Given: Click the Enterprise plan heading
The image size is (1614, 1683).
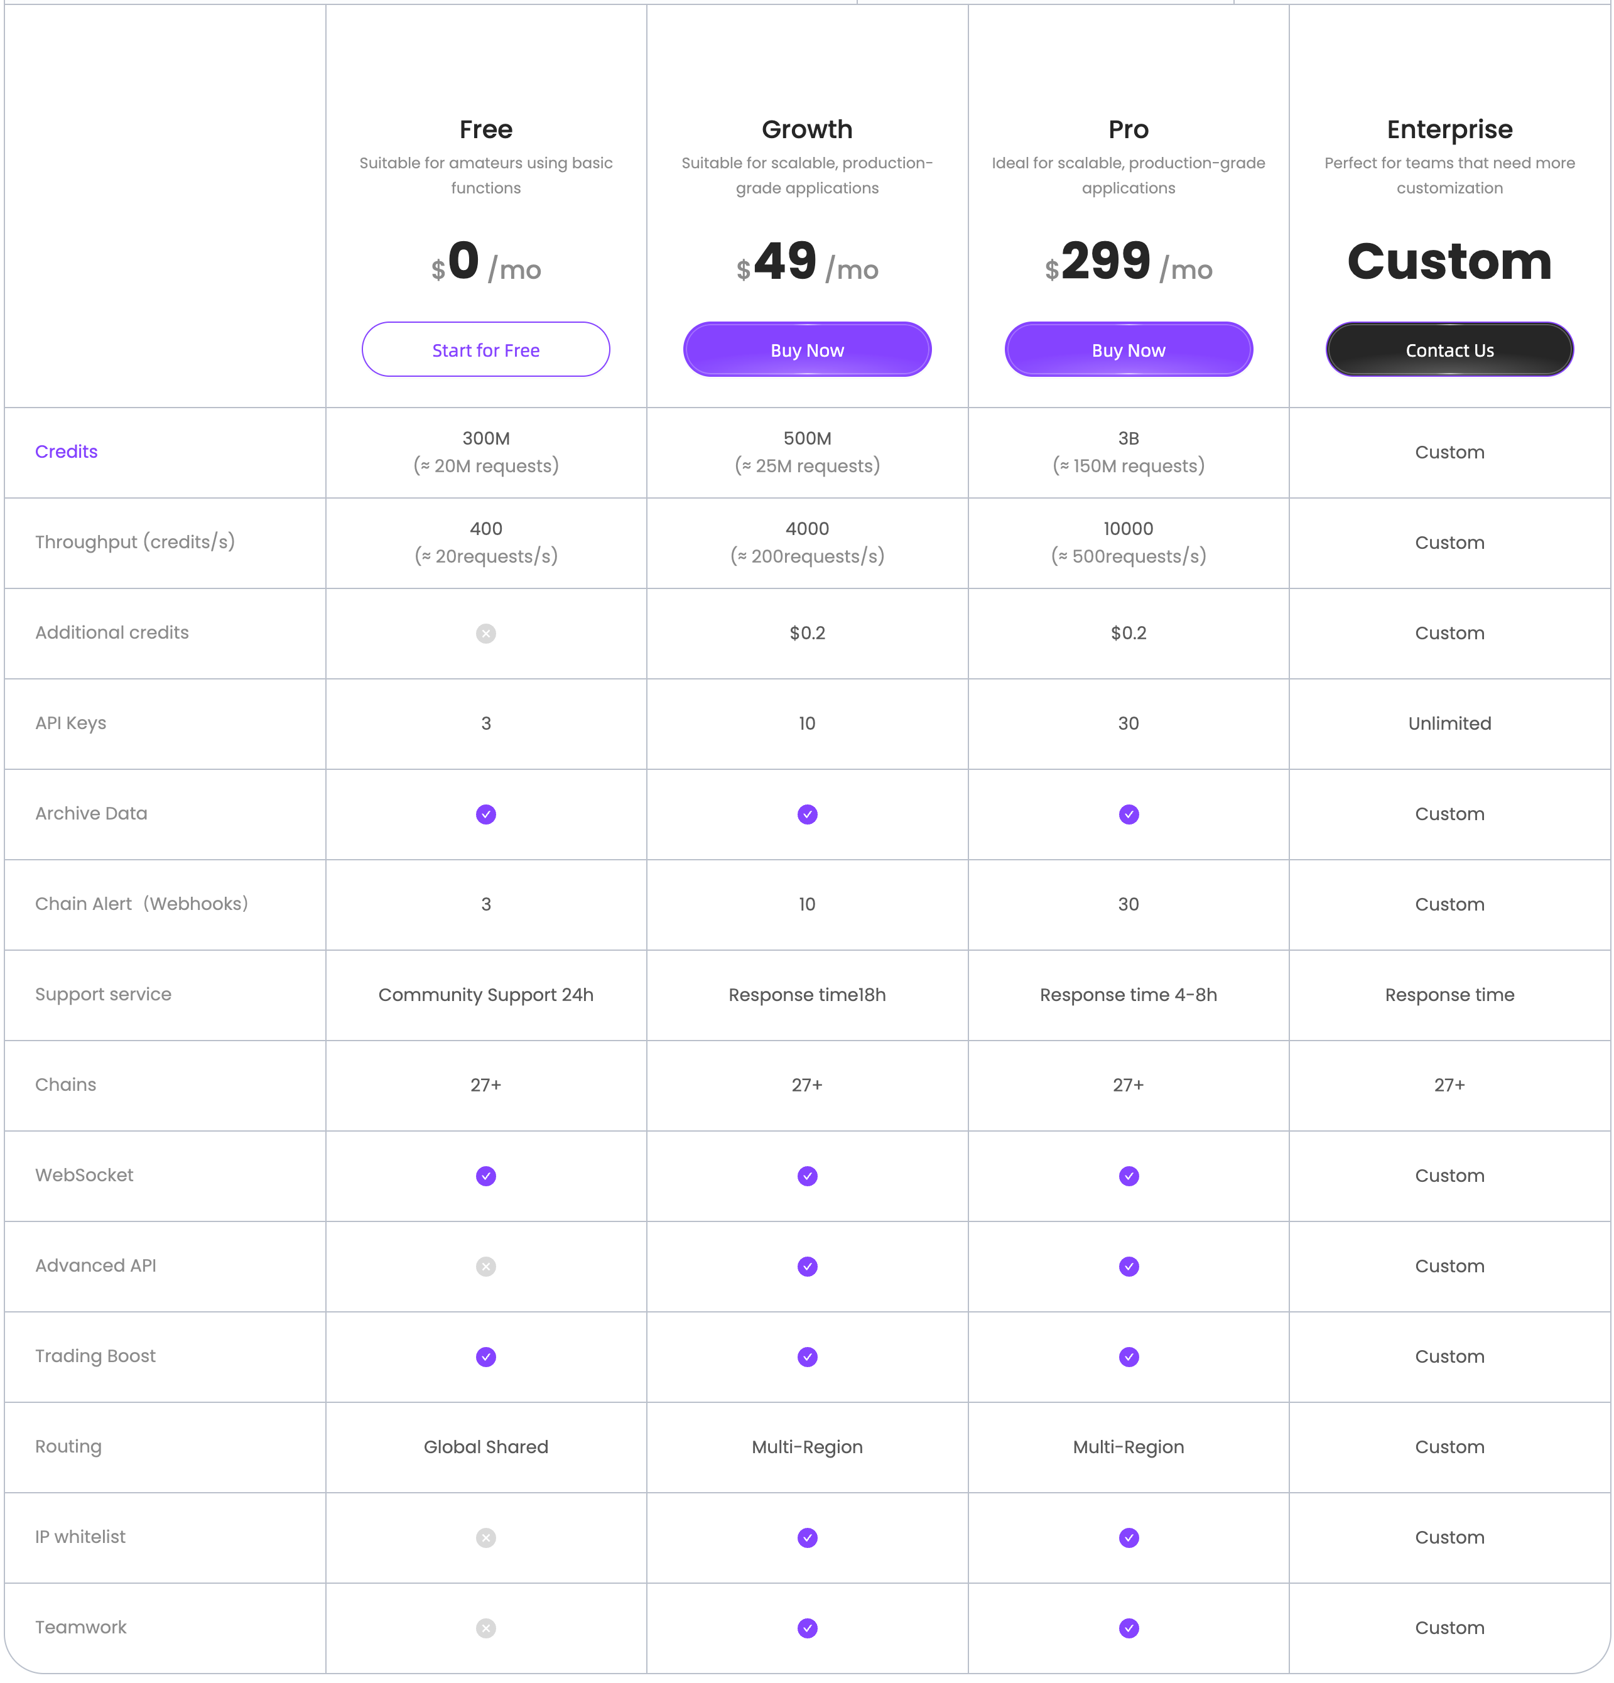Looking at the screenshot, I should click(1449, 129).
